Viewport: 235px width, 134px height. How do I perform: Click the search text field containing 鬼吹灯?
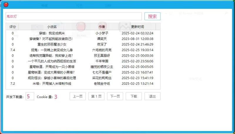tap(73, 16)
